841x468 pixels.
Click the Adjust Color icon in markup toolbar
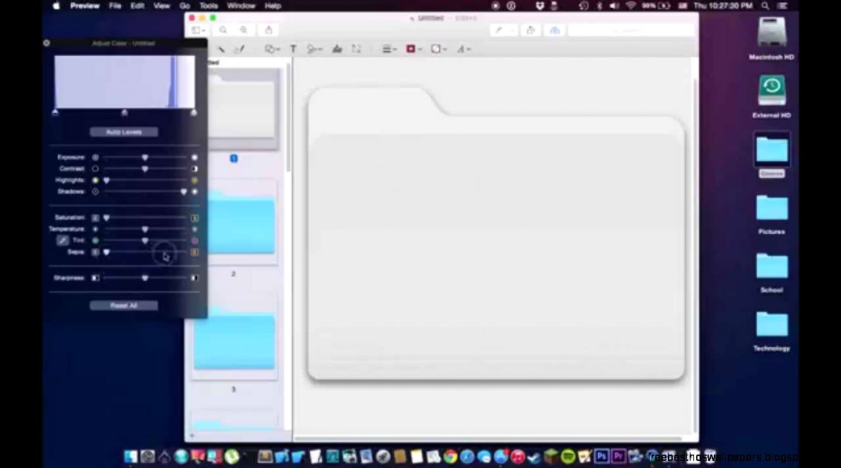click(338, 49)
